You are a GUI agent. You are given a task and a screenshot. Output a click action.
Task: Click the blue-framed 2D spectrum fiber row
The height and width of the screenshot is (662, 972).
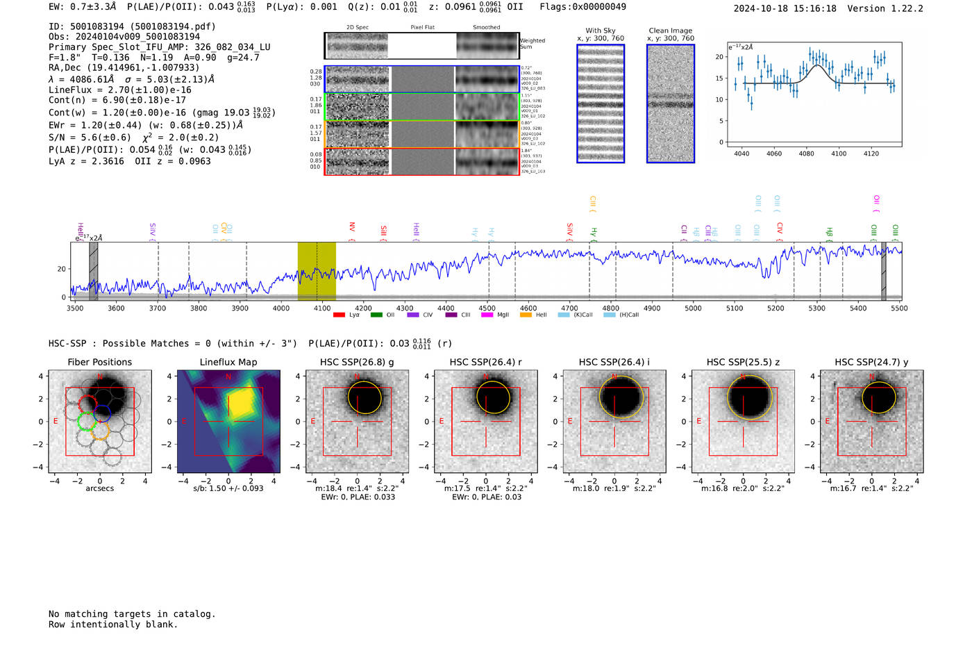click(x=421, y=79)
